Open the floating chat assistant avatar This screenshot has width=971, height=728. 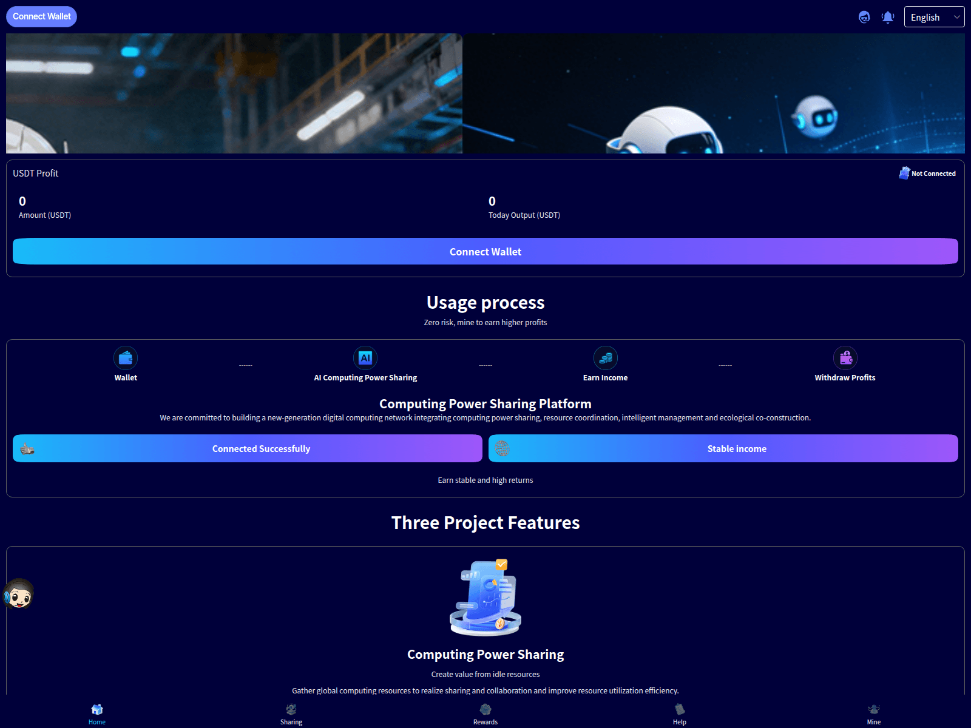coord(18,594)
